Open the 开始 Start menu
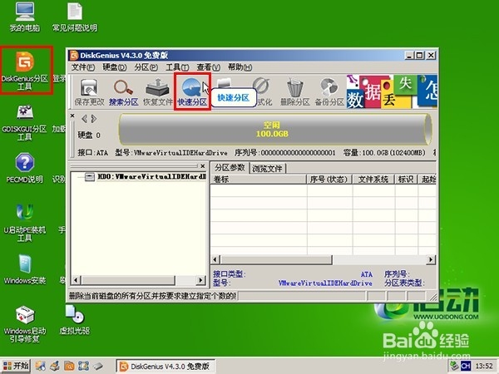Screen dimensions: 499x374 click(x=16, y=366)
